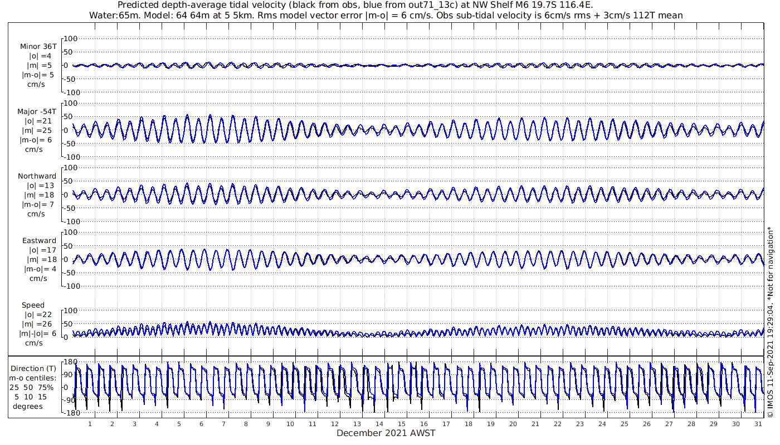Select the 'Direction (T)' panel label
The width and height of the screenshot is (780, 445).
pos(34,369)
